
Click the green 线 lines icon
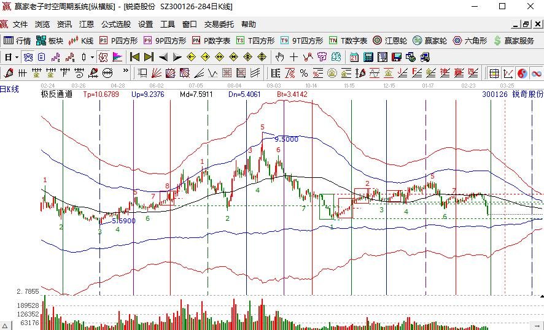click(336, 57)
